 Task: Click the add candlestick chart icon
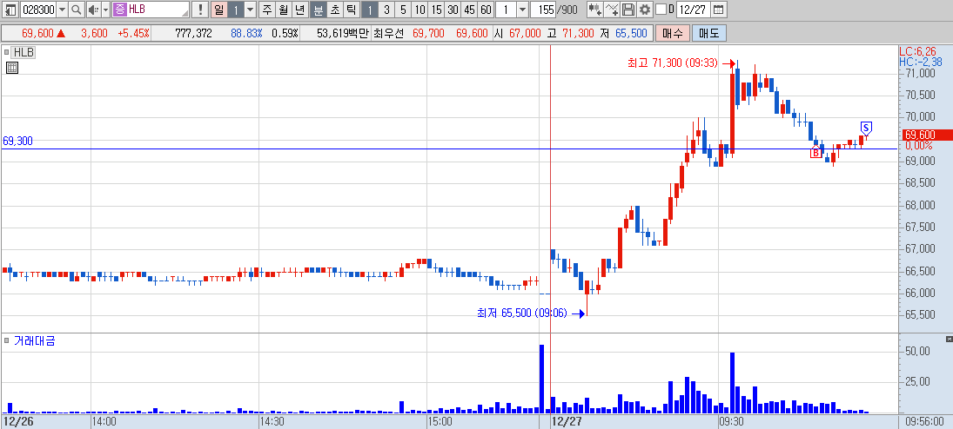(595, 9)
